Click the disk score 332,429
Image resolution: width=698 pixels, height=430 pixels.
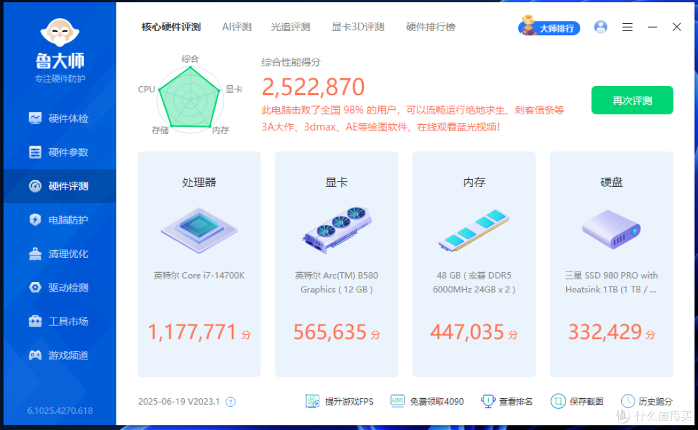click(x=605, y=332)
